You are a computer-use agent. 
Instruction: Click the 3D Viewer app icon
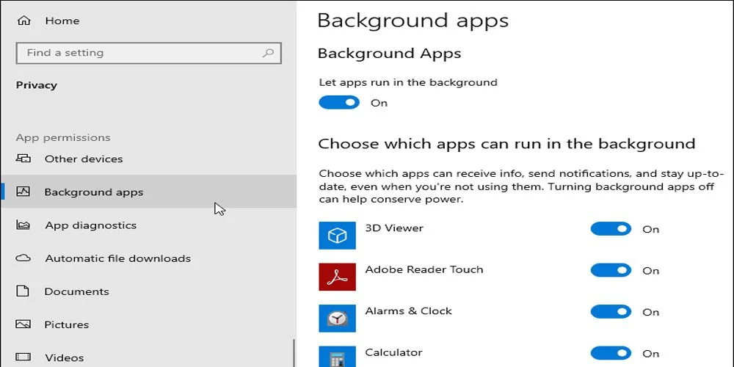click(x=337, y=235)
